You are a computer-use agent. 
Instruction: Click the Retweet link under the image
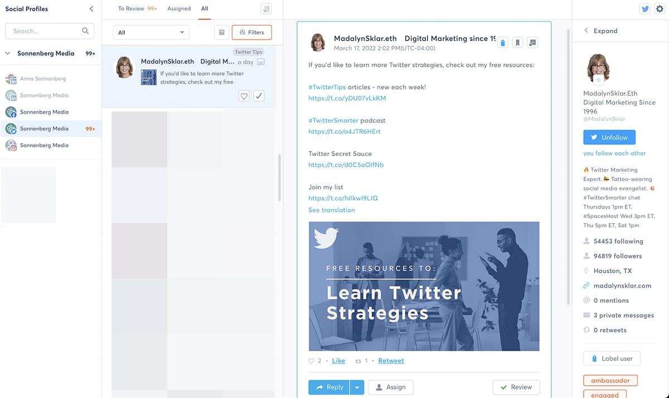tap(391, 361)
